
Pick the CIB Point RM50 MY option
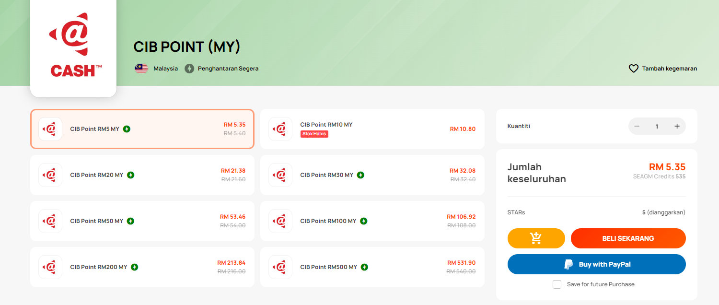click(x=142, y=221)
